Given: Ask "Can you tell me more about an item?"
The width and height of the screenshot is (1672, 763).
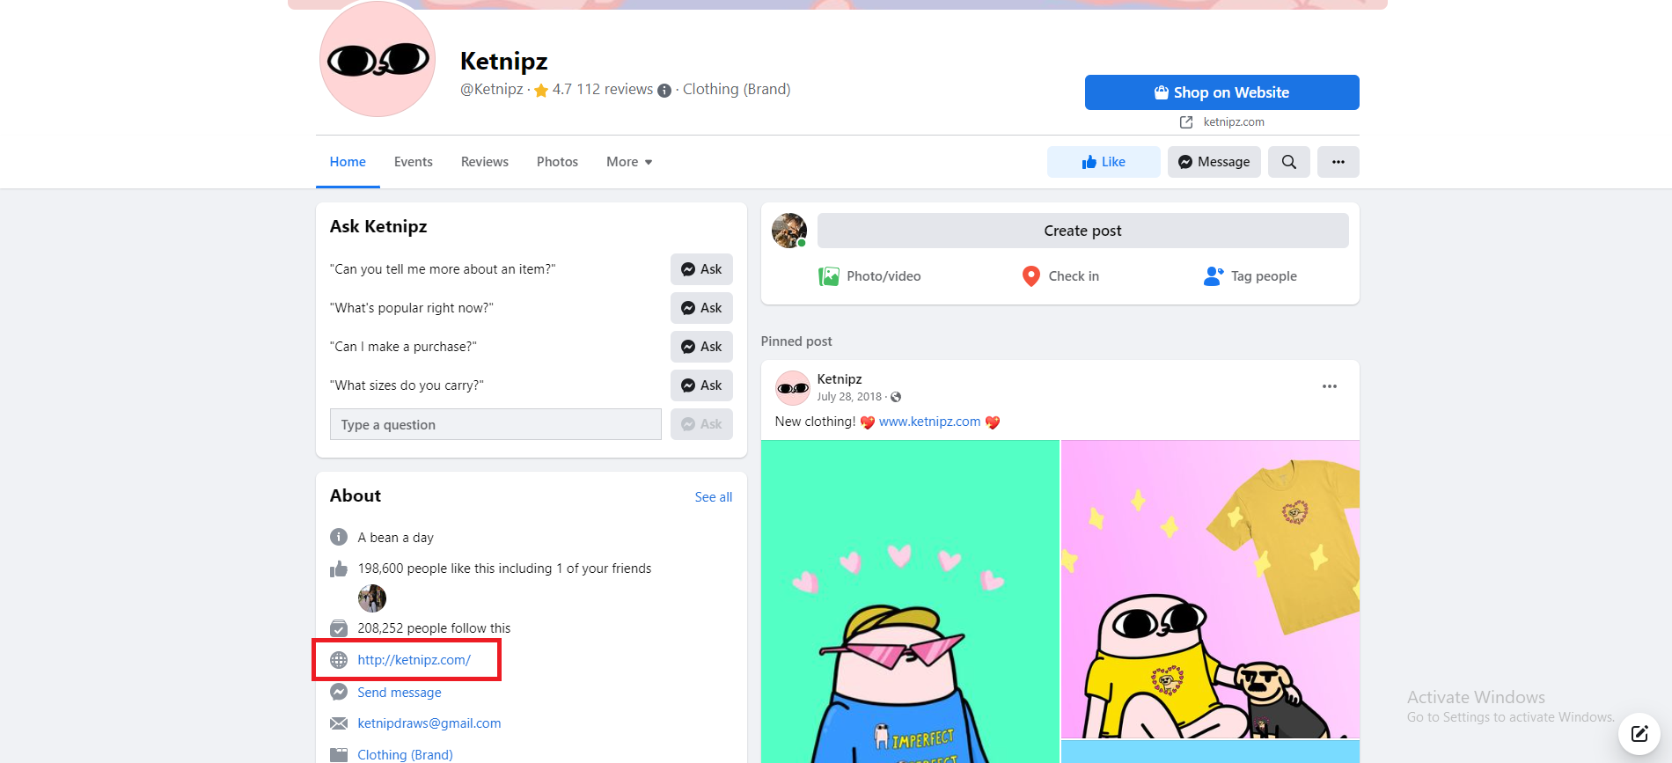Looking at the screenshot, I should [701, 269].
